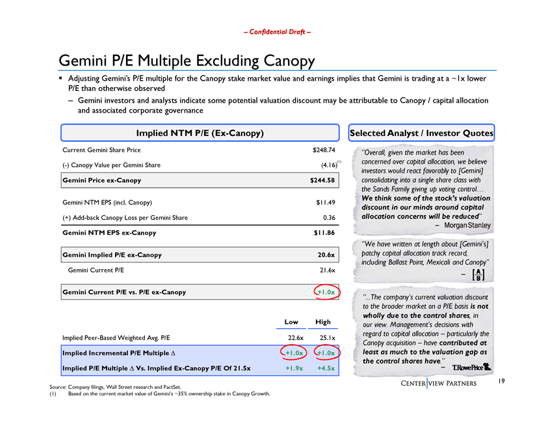The height and width of the screenshot is (422, 546).
Task: Click the Centerview Partners logo
Action: (438, 384)
